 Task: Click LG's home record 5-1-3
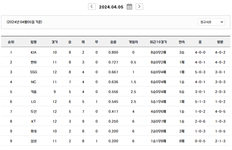(200, 102)
